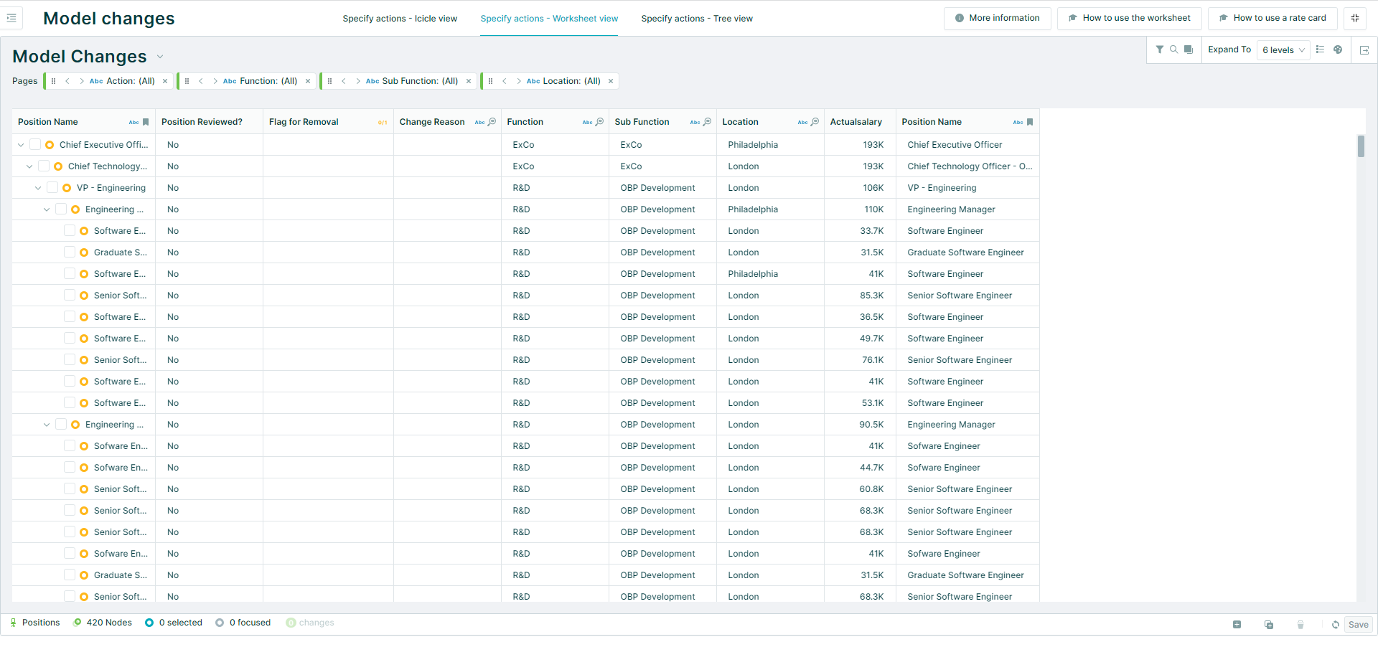Click the vertical scrollbar thumb of the table
The image size is (1378, 647).
pyautogui.click(x=1361, y=146)
